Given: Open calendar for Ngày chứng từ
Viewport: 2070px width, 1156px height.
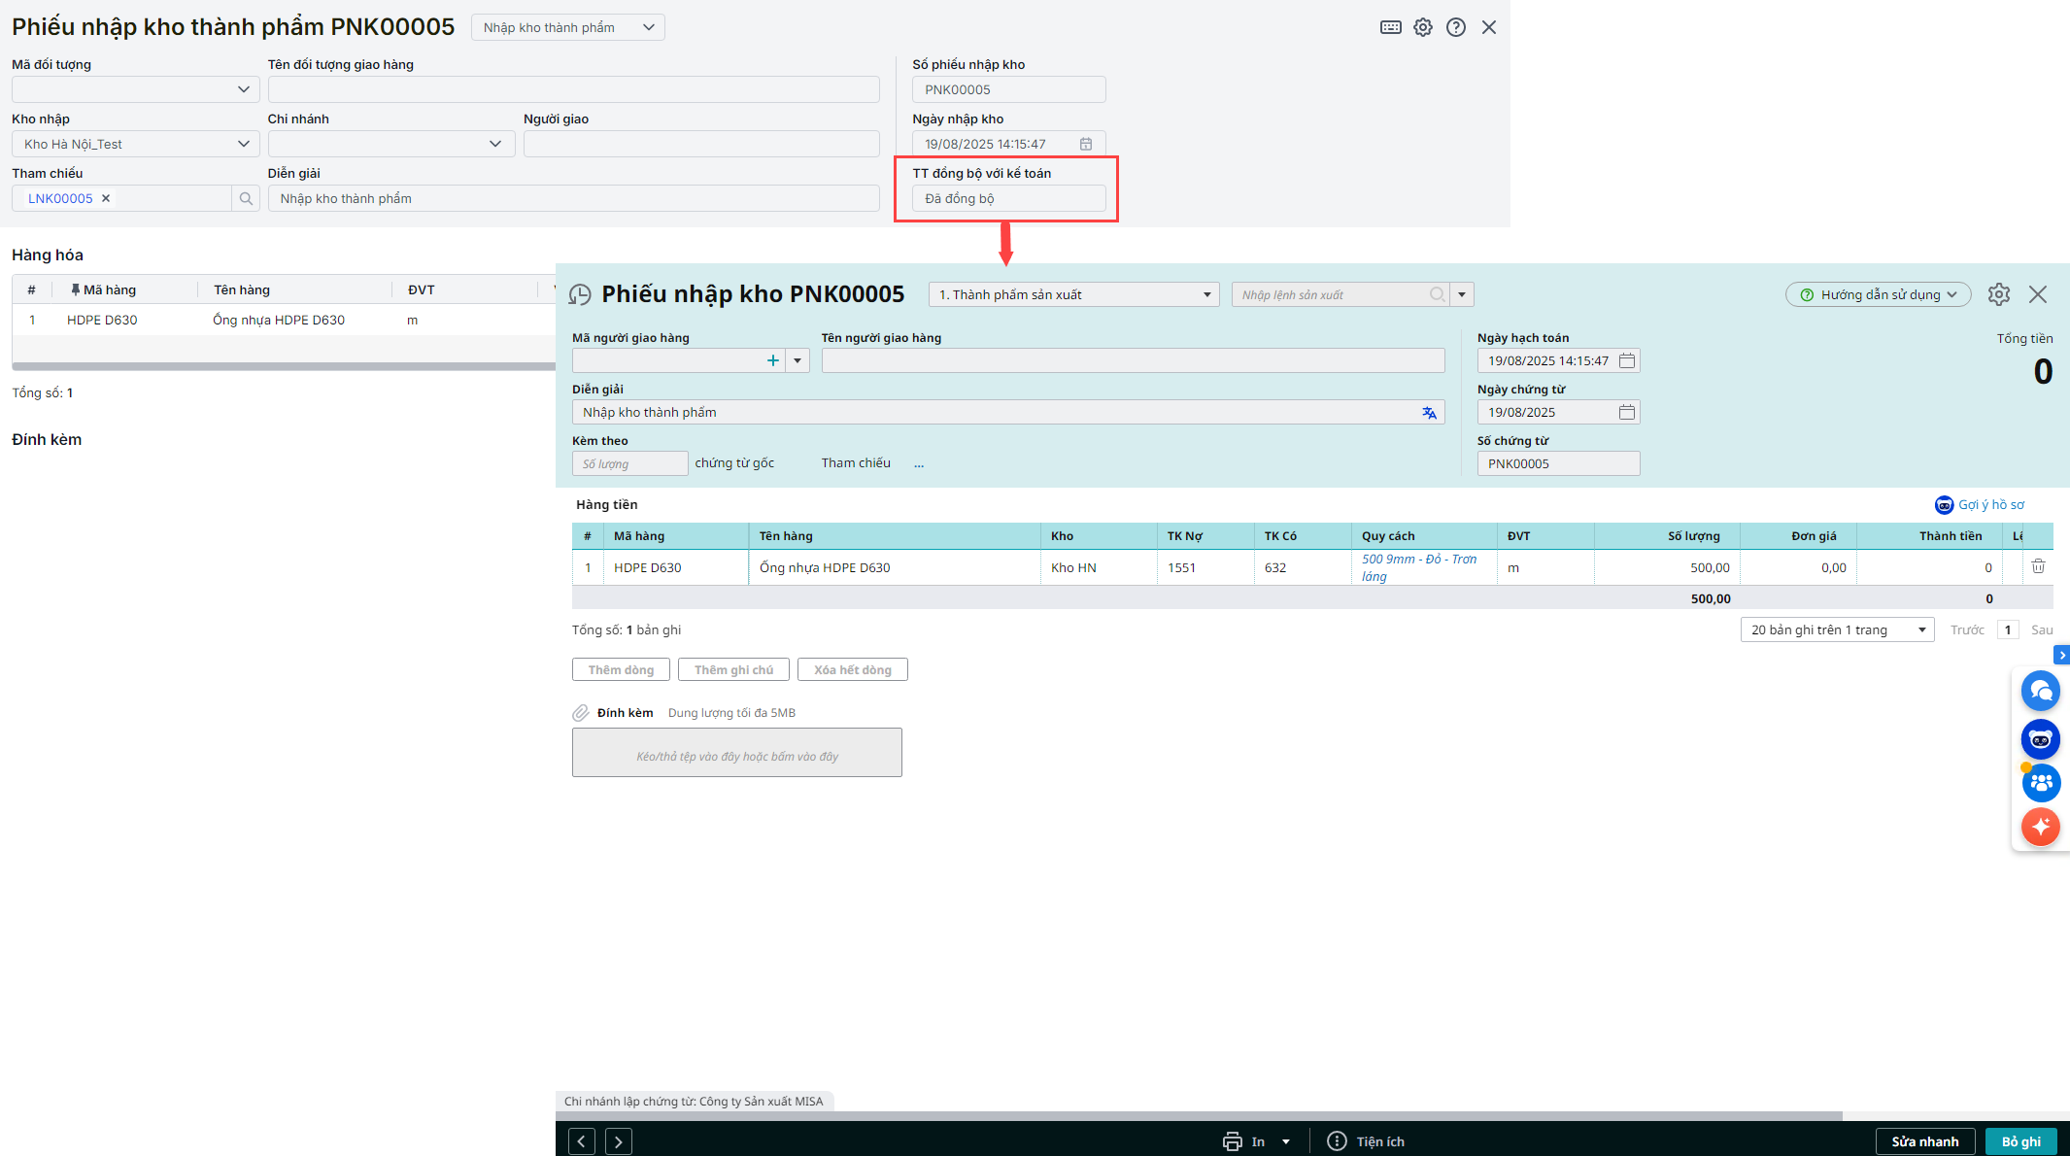Looking at the screenshot, I should point(1626,412).
